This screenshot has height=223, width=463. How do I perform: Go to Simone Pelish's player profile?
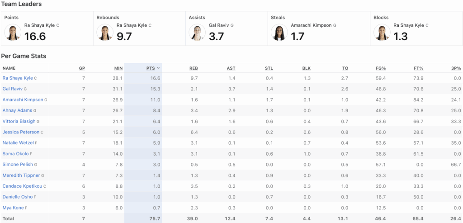tap(17, 165)
